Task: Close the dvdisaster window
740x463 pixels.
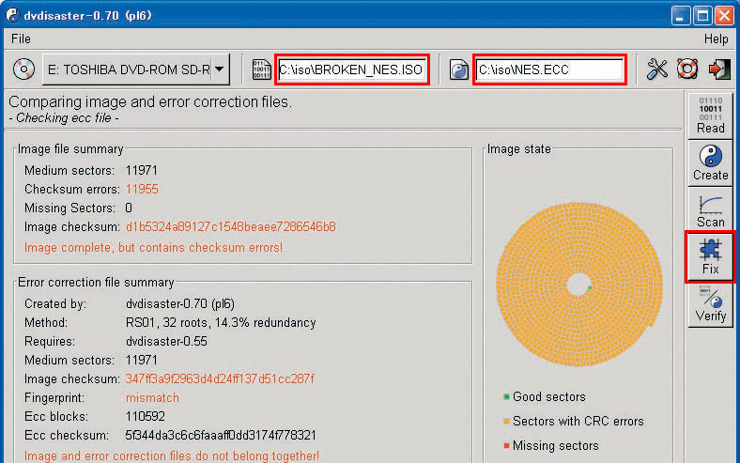Action: (x=724, y=16)
